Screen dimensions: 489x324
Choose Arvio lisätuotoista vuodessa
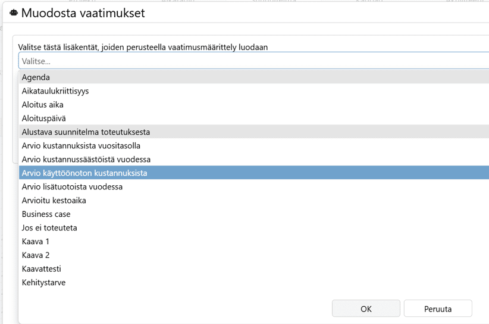tap(72, 187)
